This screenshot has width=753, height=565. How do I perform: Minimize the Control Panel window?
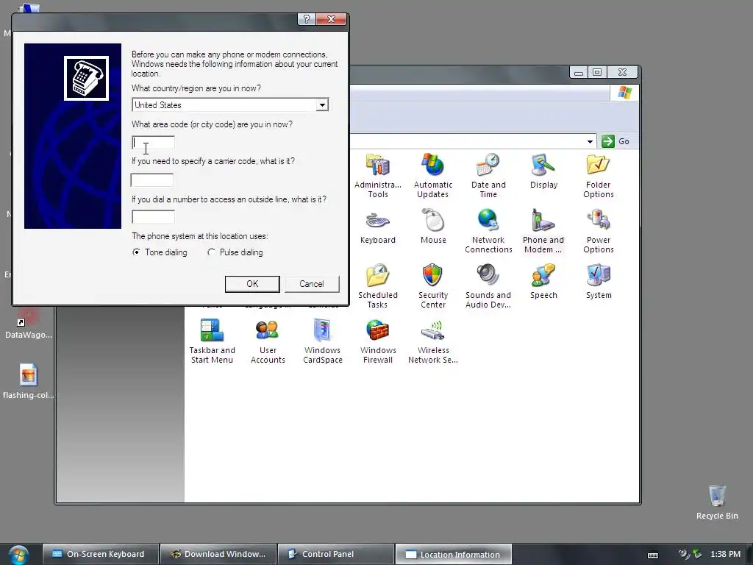pyautogui.click(x=579, y=72)
